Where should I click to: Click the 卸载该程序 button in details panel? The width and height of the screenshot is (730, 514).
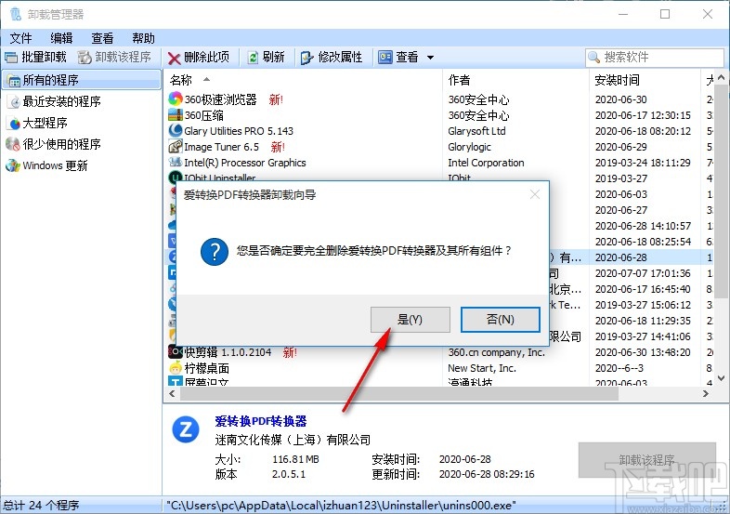(x=647, y=460)
